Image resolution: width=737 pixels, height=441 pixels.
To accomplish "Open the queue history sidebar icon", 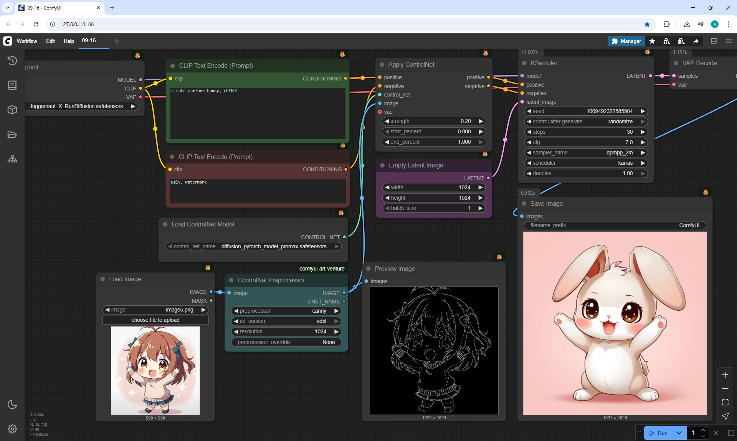I will pyautogui.click(x=12, y=61).
